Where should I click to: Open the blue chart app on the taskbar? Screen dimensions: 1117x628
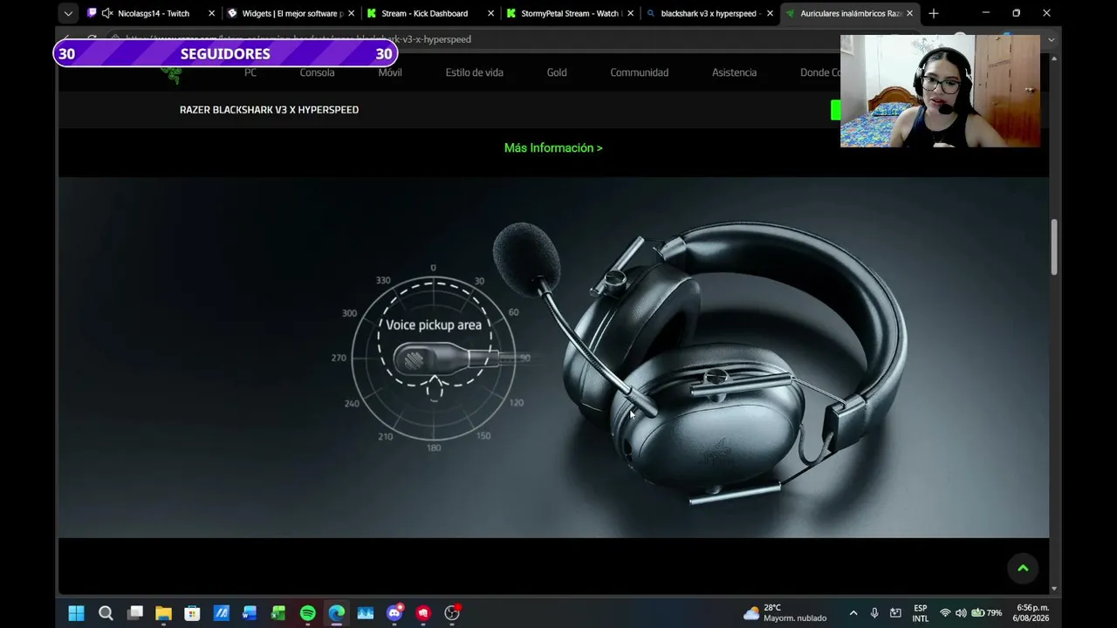[366, 613]
